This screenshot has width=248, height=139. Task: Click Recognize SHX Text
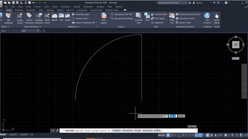tap(122, 14)
